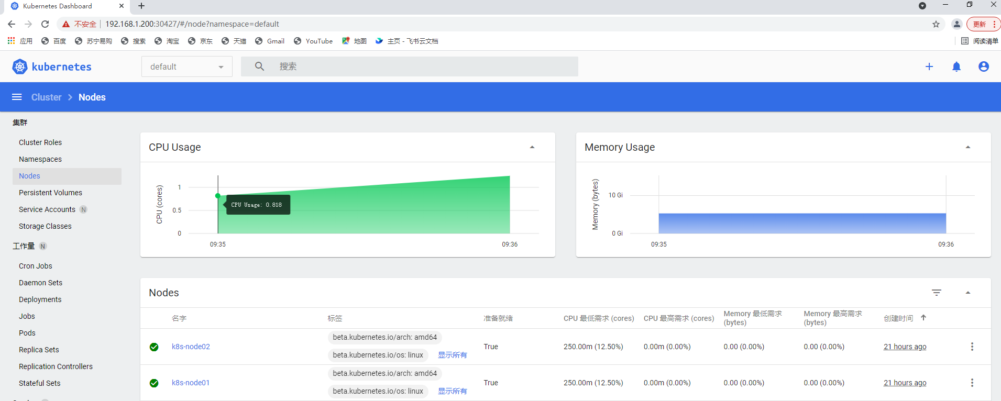
Task: Collapse the Memory Usage card
Action: pyautogui.click(x=968, y=147)
